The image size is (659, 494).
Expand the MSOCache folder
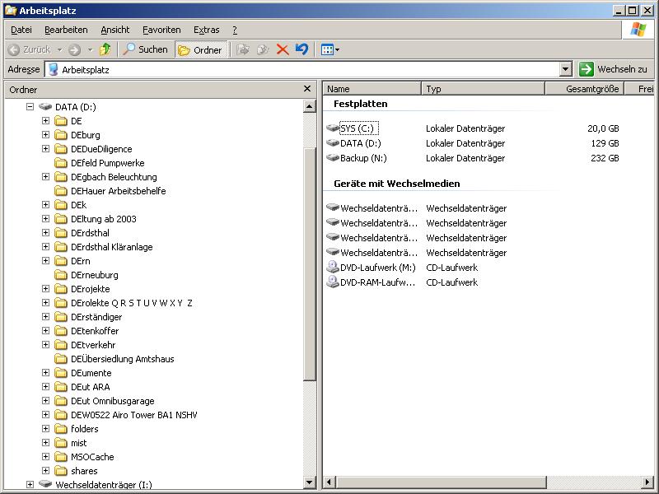point(46,457)
